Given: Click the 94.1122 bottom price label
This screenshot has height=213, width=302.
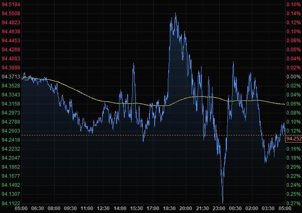Looking at the screenshot, I should click(11, 203).
